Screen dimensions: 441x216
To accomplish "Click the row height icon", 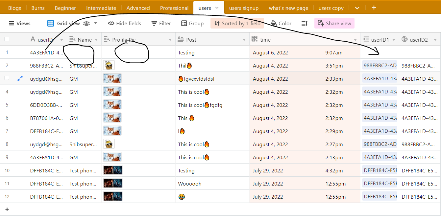I will coord(305,23).
